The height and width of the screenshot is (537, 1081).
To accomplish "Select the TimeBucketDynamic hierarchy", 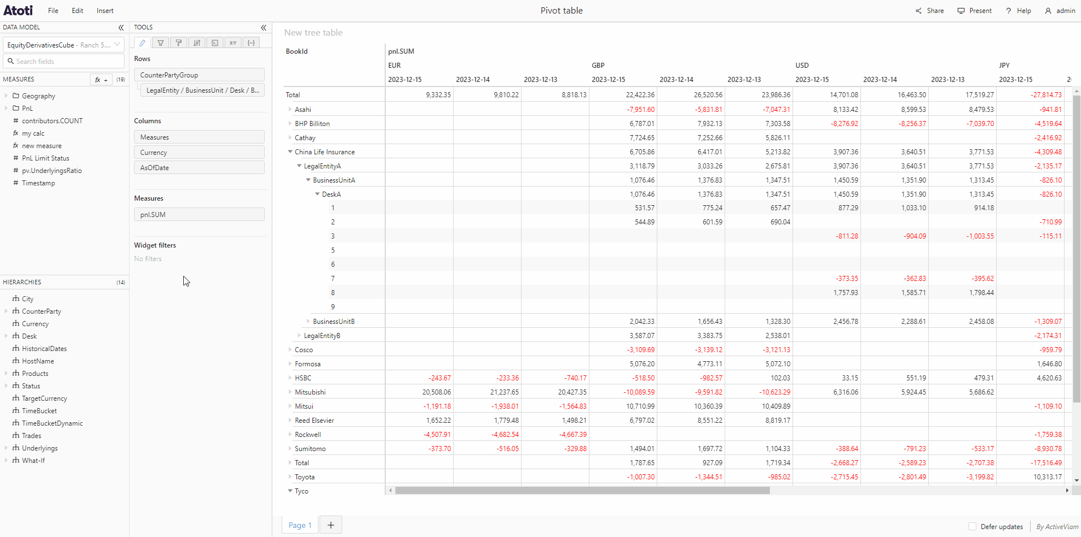I will point(52,423).
